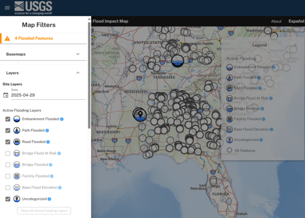Expand the Basemaps section
305x218 pixels.
click(78, 54)
